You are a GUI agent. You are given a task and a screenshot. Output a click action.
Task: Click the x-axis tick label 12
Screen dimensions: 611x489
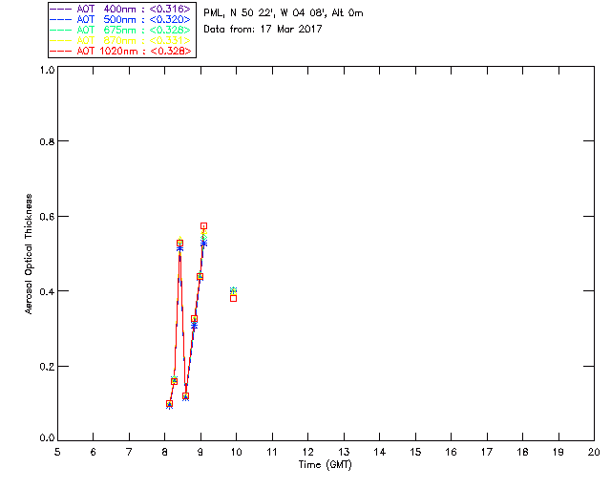click(307, 452)
